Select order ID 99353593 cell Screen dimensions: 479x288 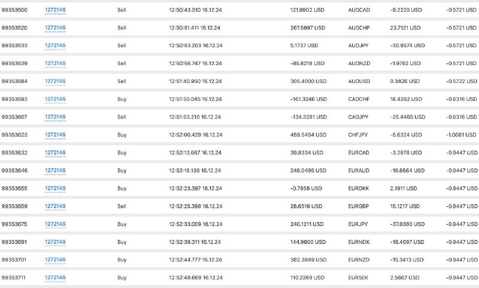click(x=14, y=99)
